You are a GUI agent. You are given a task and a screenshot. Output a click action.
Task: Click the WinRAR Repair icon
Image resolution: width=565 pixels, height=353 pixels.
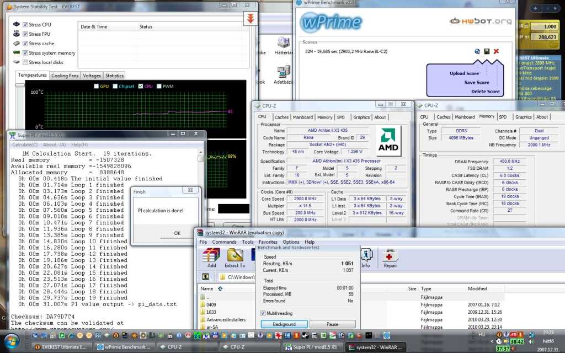[390, 258]
